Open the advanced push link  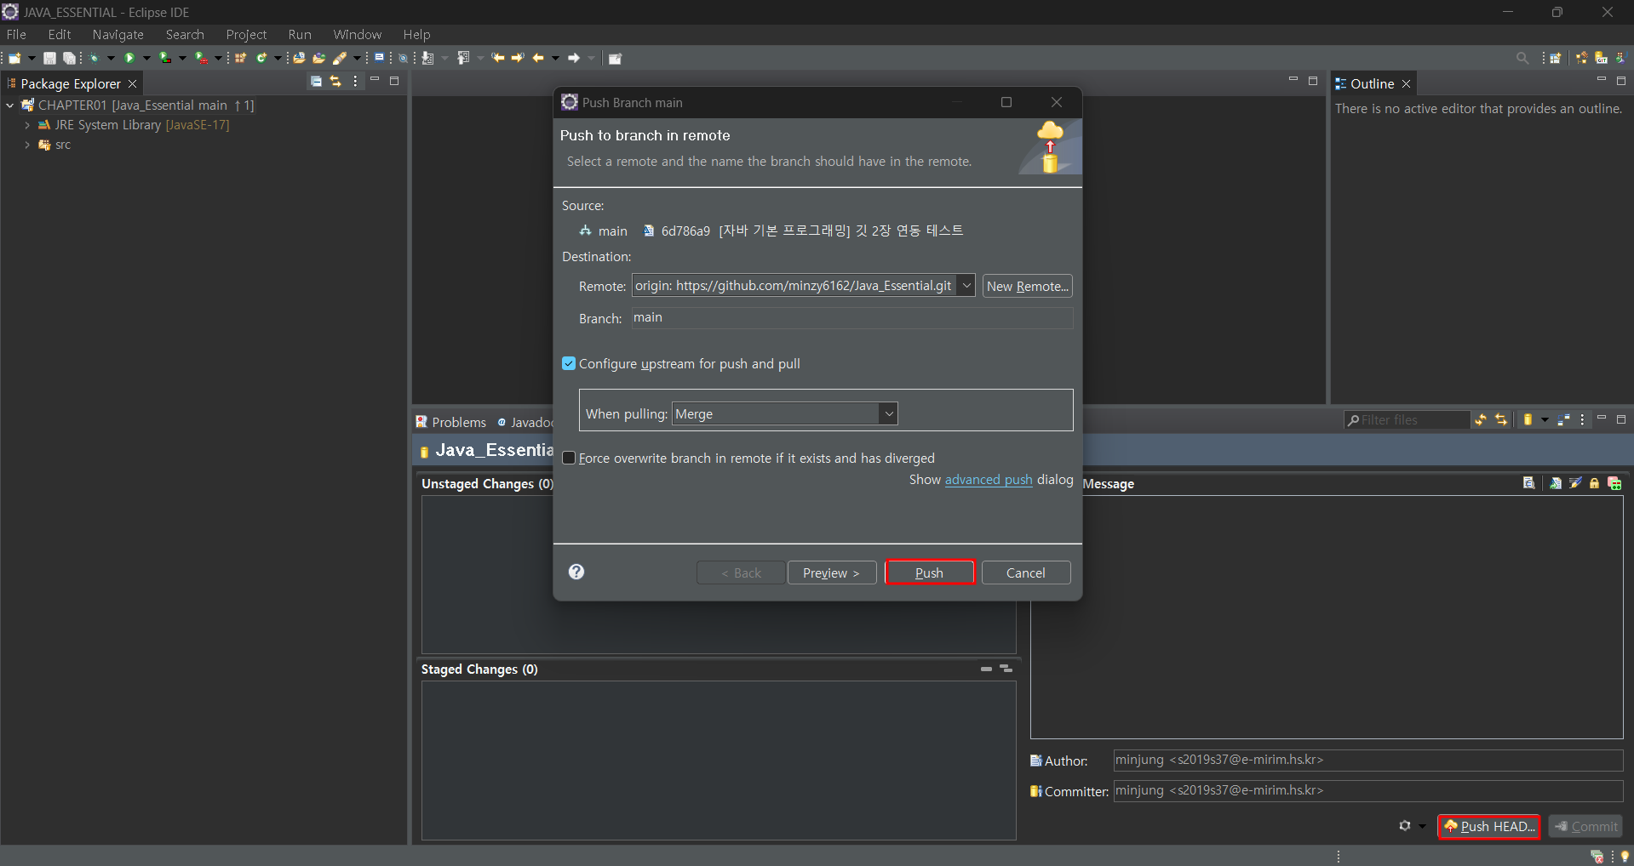coord(989,480)
